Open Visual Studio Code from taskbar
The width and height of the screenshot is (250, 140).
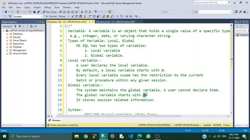pyautogui.click(x=130, y=136)
